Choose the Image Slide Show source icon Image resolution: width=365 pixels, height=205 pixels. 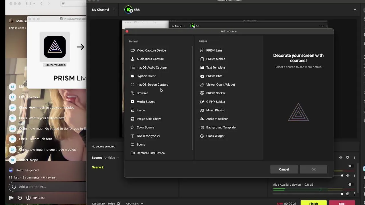133,119
